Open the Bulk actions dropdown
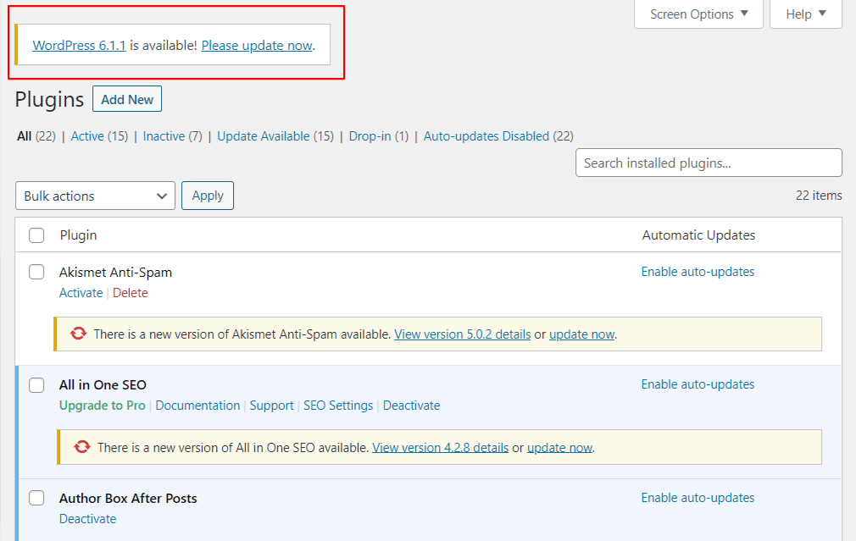The height and width of the screenshot is (541, 856). tap(95, 196)
